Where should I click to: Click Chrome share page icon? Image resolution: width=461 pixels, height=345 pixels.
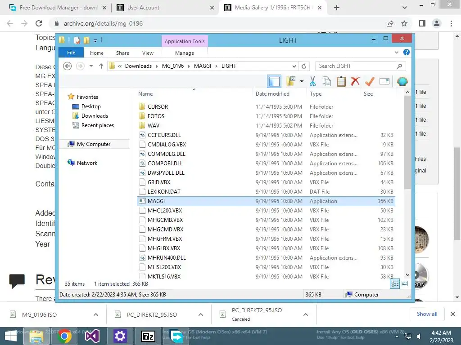[x=390, y=23]
